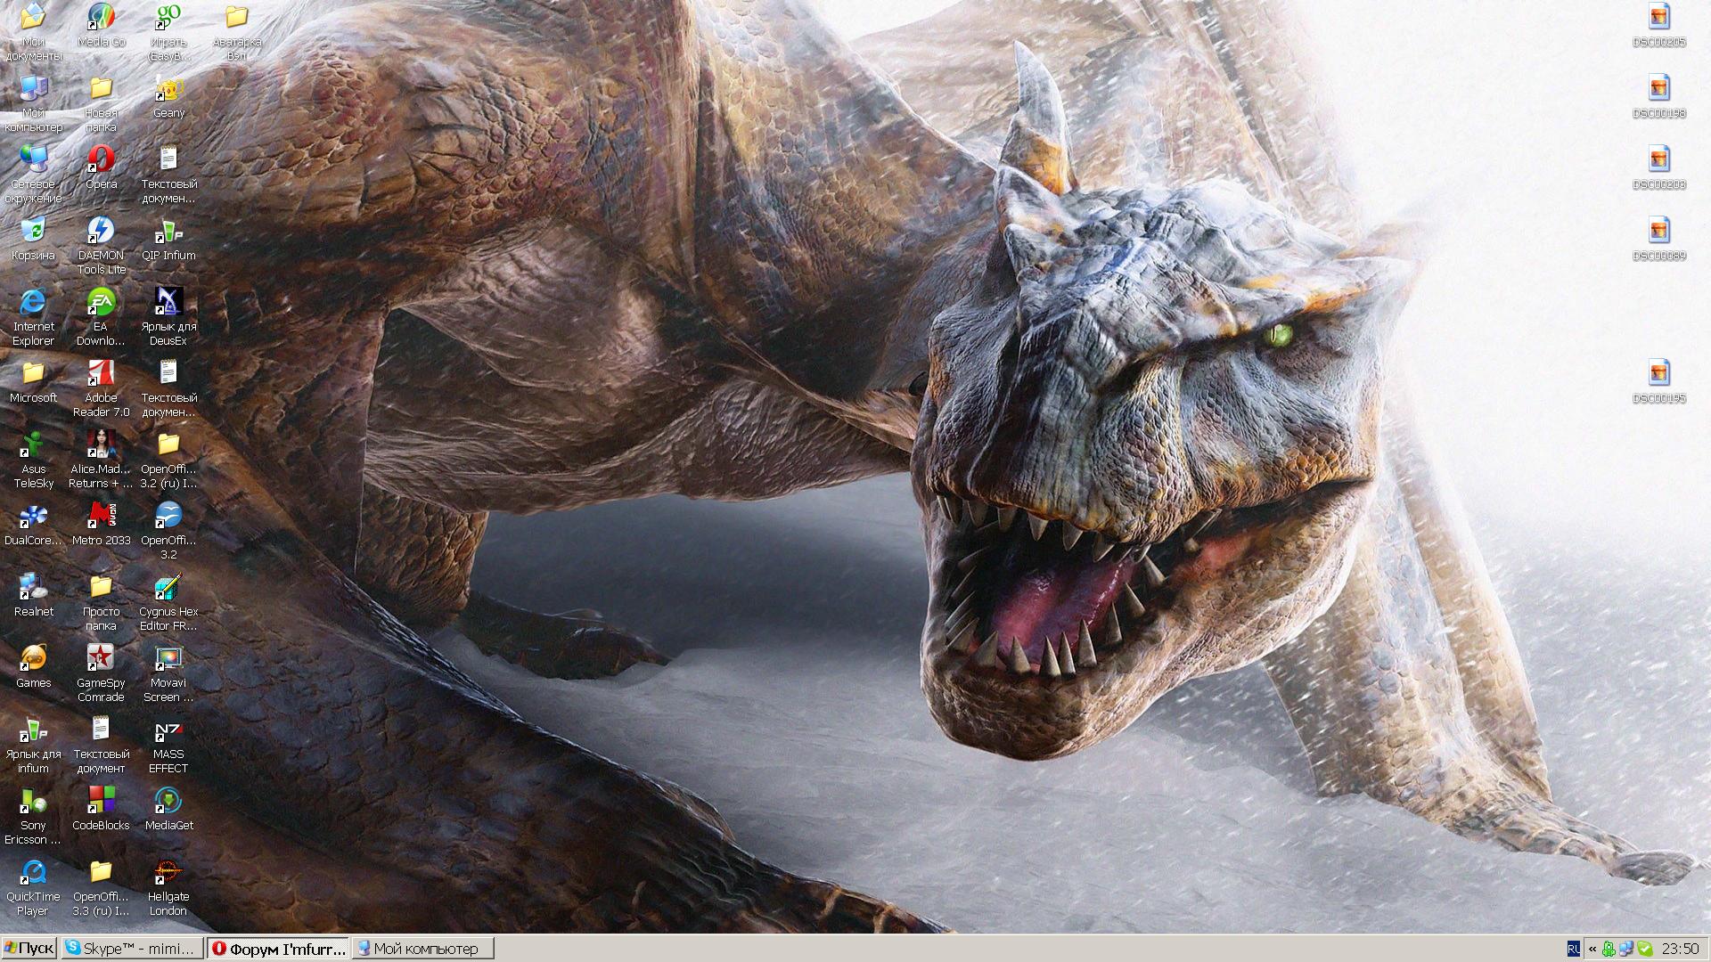
Task: Click the 23:50 taskbar clock
Action: tap(1681, 950)
